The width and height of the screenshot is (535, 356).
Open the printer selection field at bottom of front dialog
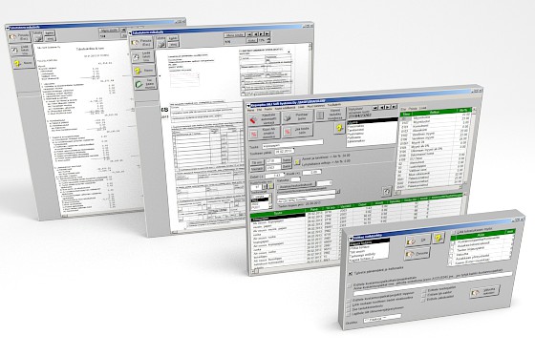point(382,318)
